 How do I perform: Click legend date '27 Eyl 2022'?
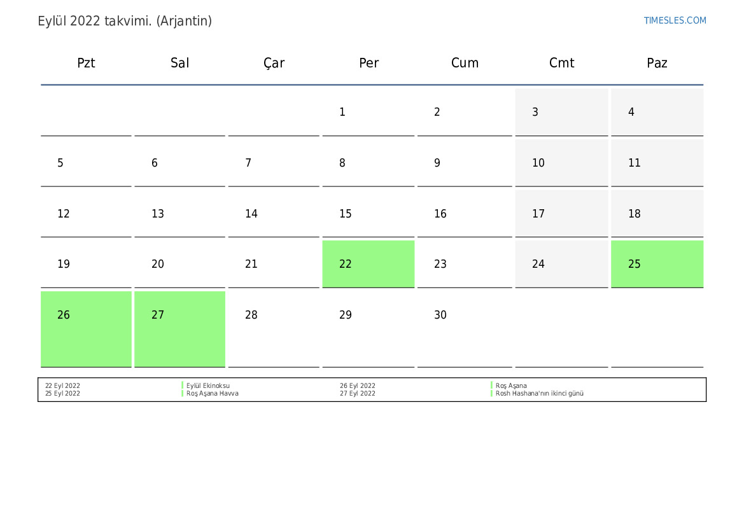tap(357, 393)
